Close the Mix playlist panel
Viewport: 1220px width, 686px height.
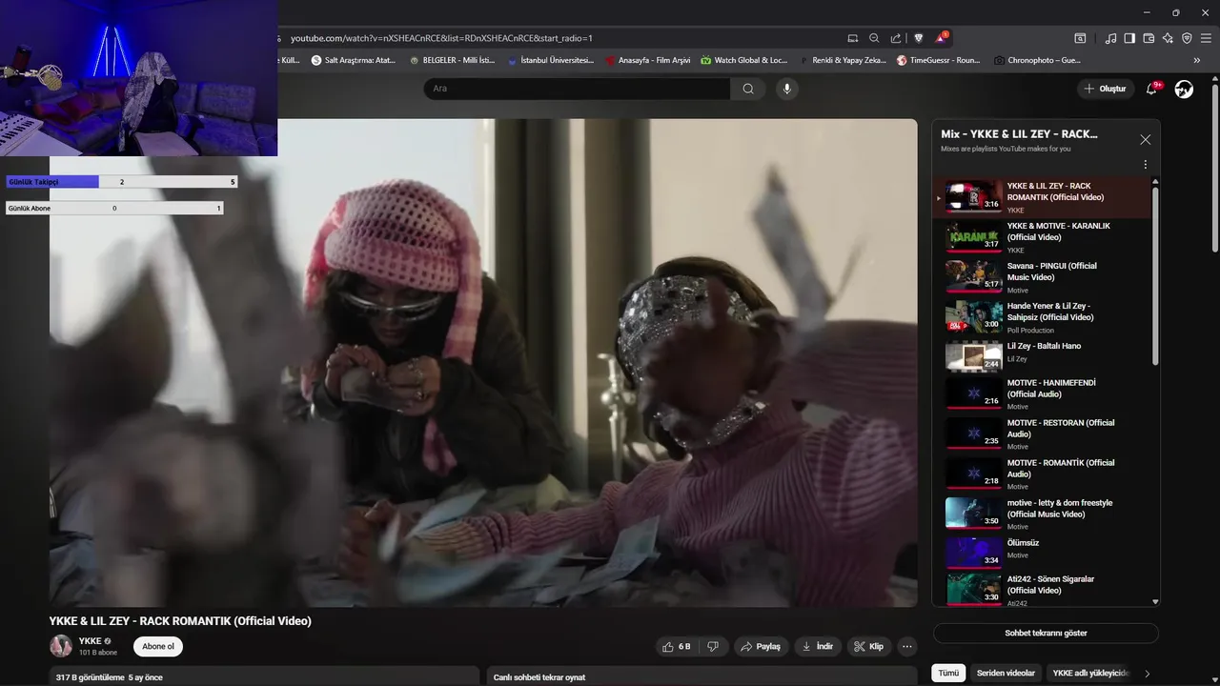(1145, 139)
